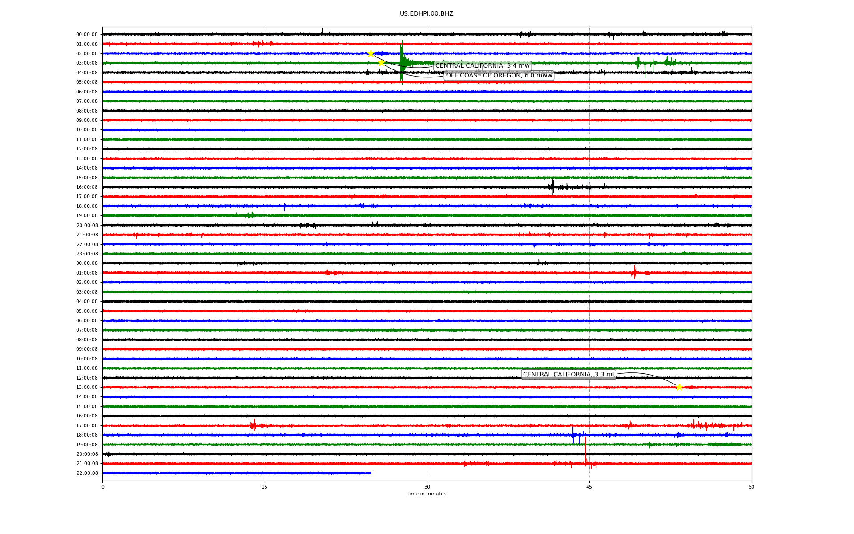Click the last 22:00:08 time label
The image size is (854, 534).
click(87, 473)
